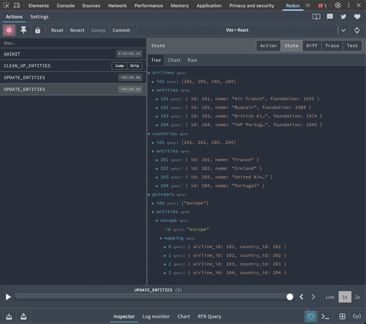Viewport: 366px width, 324px height.
Task: Open the DevTools more options menu
Action: tap(348, 5)
